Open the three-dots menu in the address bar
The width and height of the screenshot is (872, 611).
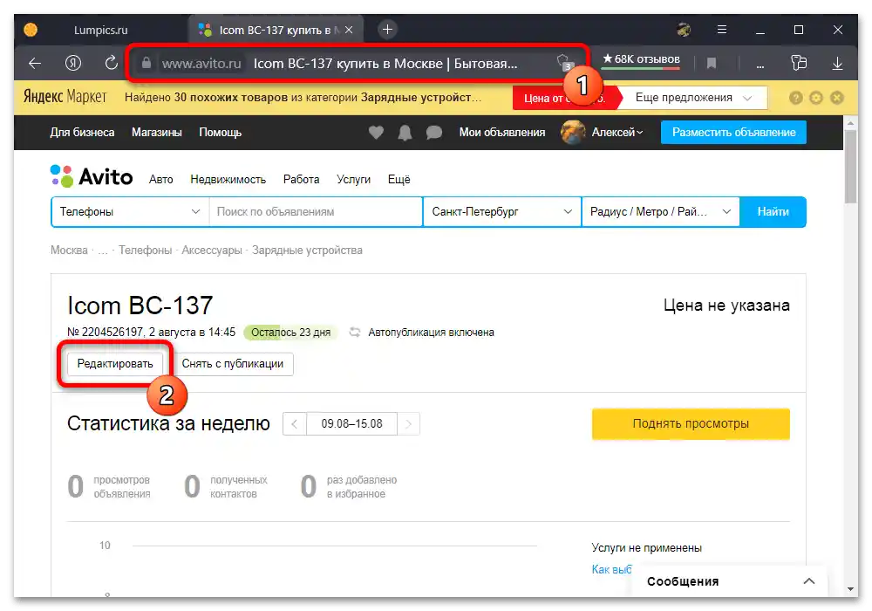[760, 65]
